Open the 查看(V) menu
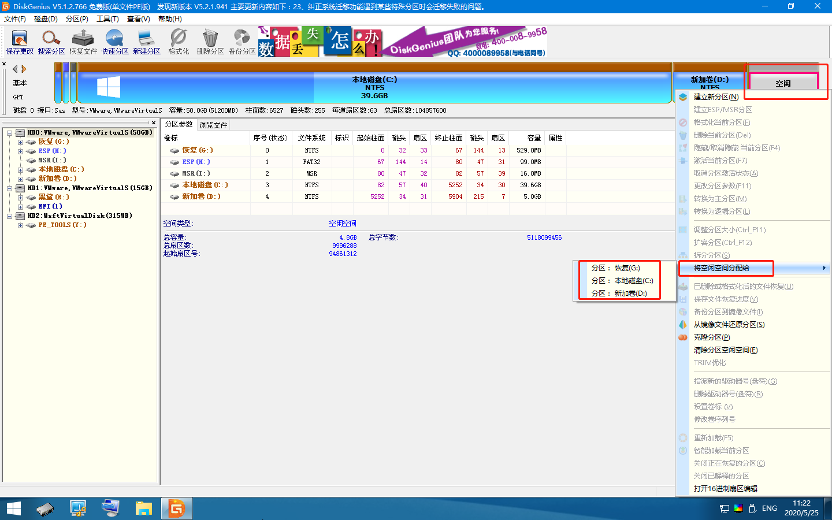 tap(138, 19)
